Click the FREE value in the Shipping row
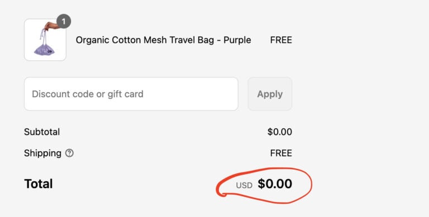 tap(281, 153)
